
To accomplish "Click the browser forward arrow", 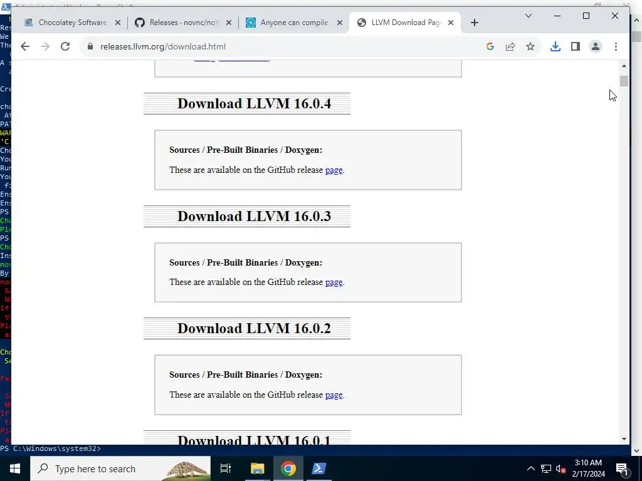I will pyautogui.click(x=45, y=46).
